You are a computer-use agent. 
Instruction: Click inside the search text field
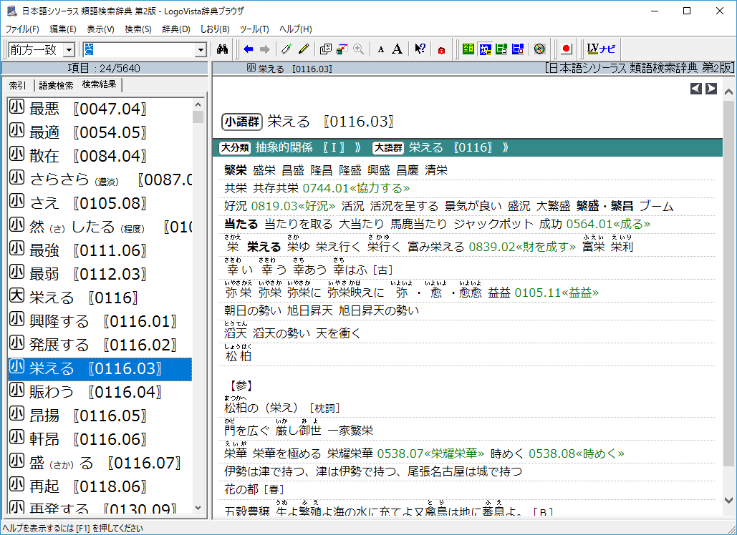coord(140,50)
